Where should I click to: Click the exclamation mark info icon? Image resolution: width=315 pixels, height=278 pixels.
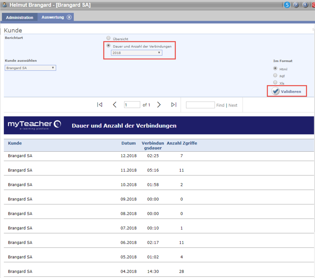click(305, 5)
